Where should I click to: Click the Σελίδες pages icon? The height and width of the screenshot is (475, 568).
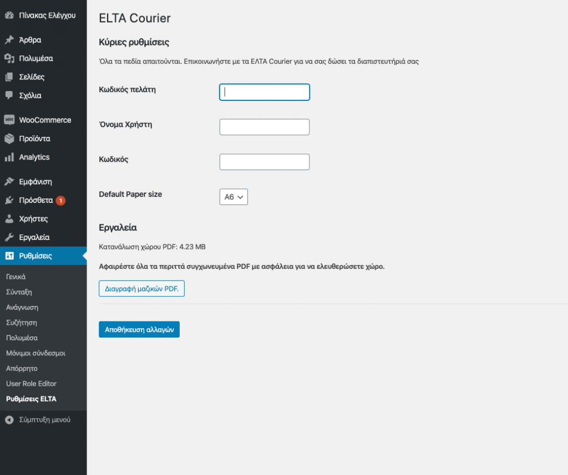(9, 76)
